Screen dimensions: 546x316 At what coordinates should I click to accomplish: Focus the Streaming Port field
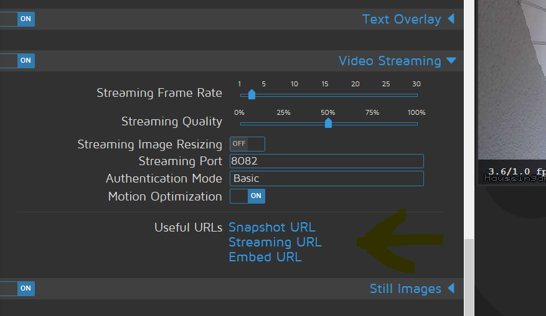(327, 161)
